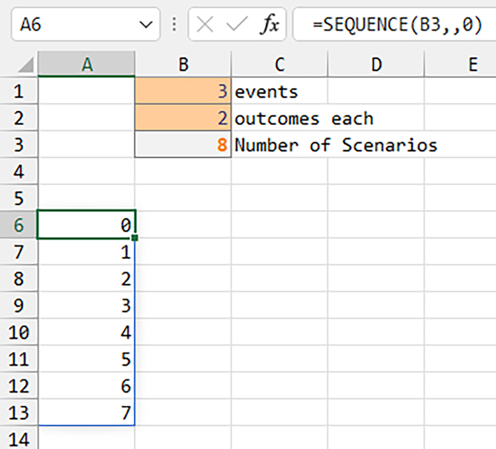Click the fill handle on cell A6
This screenshot has height=449, width=496.
(133, 238)
